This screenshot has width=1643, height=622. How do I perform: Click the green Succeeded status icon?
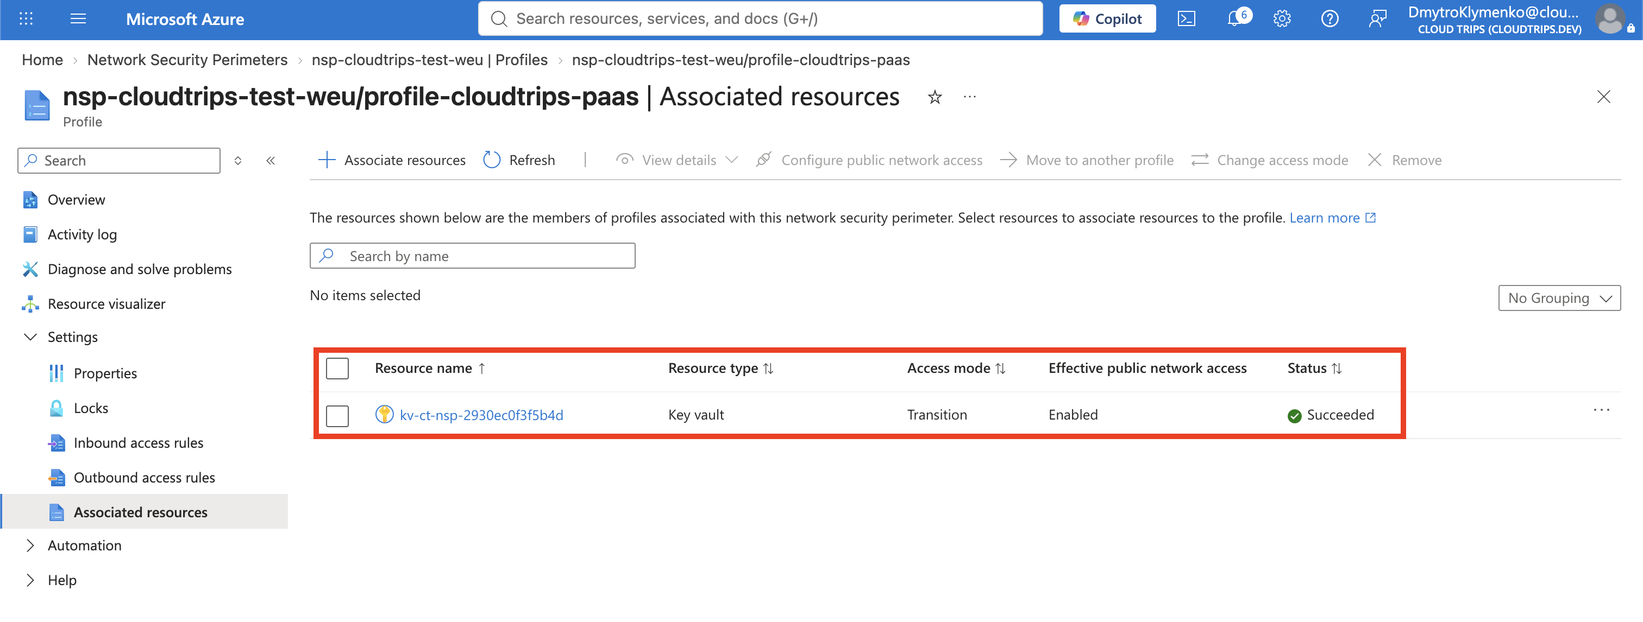point(1294,416)
